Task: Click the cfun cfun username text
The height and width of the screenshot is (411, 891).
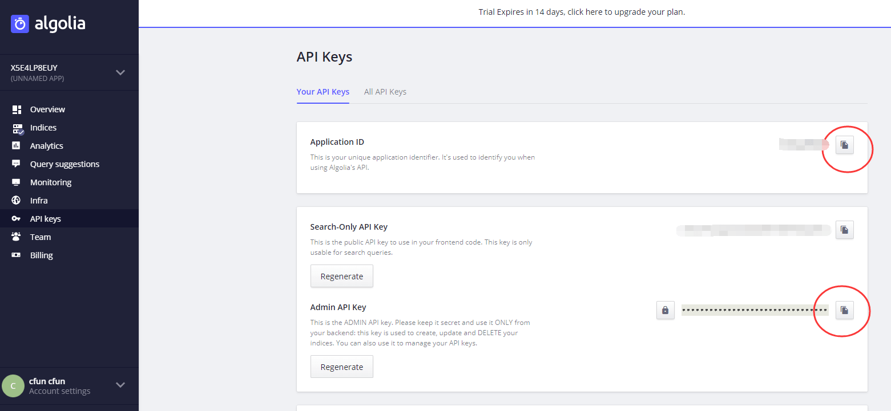Action: [47, 381]
